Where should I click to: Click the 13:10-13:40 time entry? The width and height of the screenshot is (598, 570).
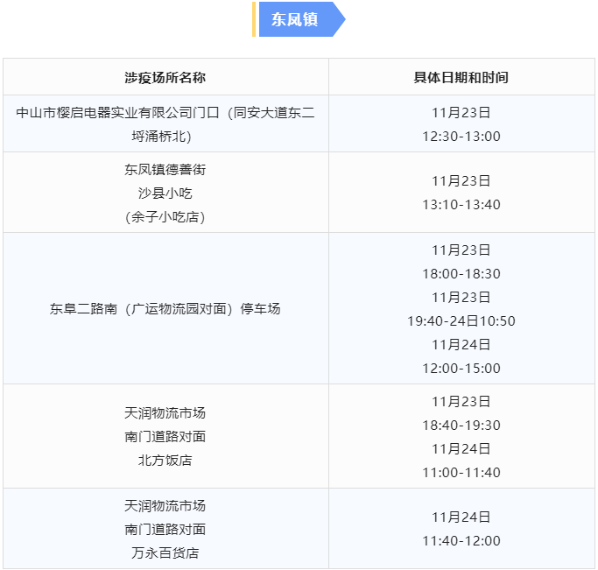(461, 205)
